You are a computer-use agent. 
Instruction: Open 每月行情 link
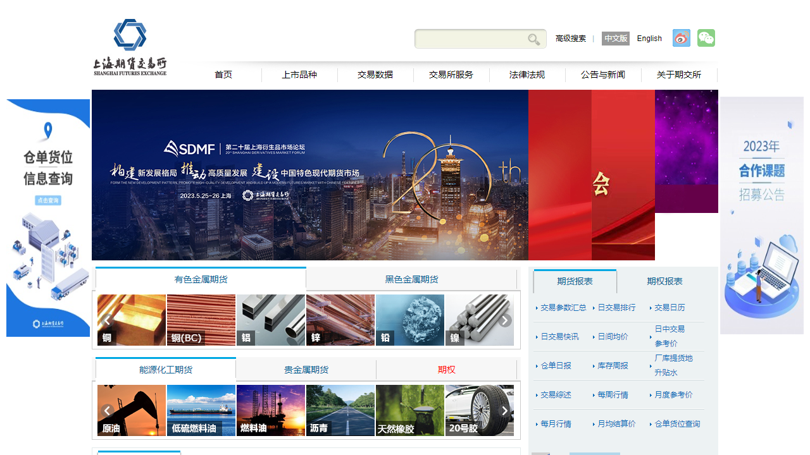coord(556,424)
